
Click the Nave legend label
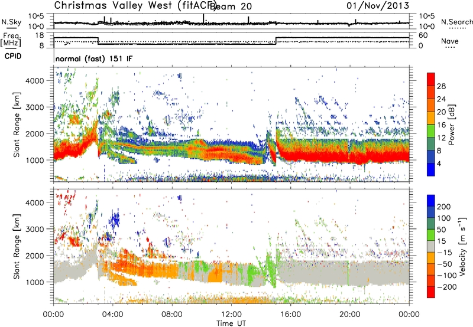click(450, 41)
